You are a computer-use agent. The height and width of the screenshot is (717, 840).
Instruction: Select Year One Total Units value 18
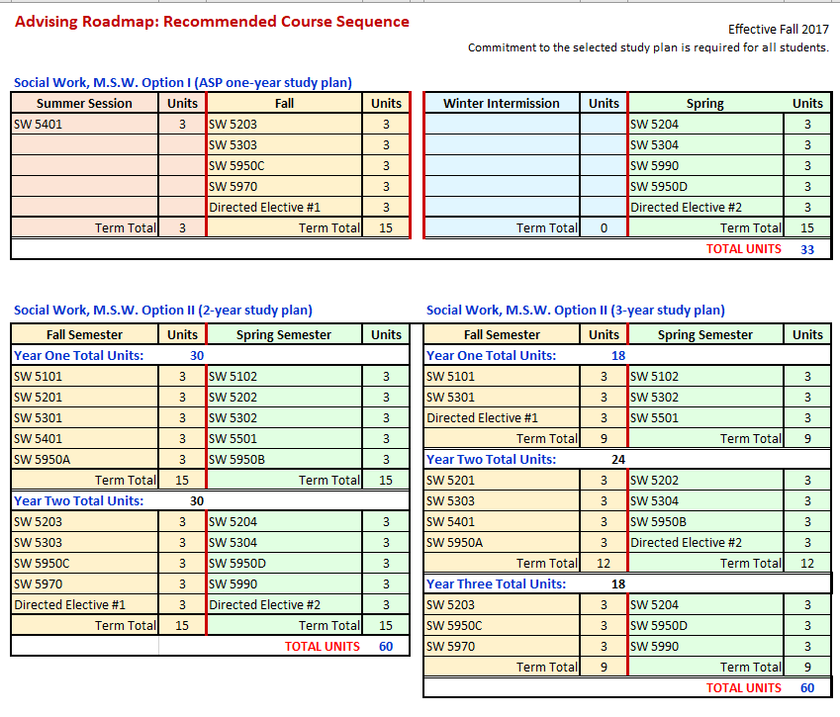pyautogui.click(x=617, y=356)
